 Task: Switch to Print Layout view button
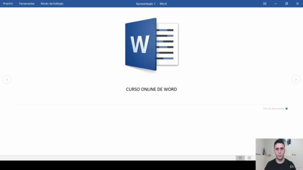coord(250,158)
